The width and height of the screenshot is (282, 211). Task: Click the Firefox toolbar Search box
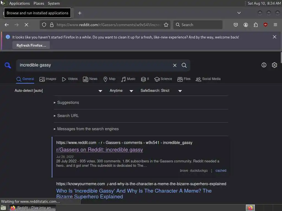tap(198, 25)
